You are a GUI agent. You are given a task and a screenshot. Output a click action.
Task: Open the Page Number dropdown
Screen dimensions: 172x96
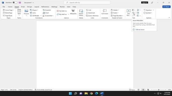click(117, 16)
